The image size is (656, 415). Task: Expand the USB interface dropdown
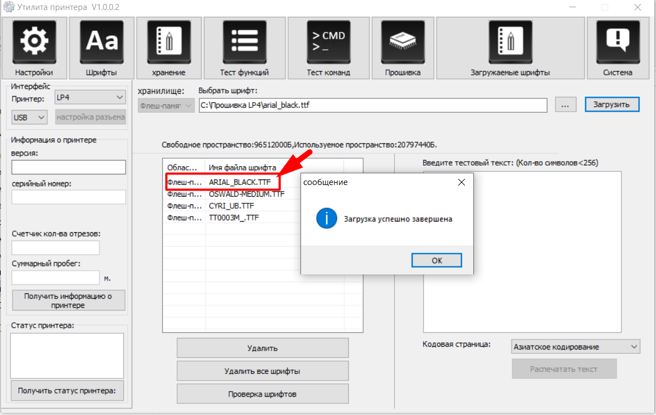click(x=31, y=117)
